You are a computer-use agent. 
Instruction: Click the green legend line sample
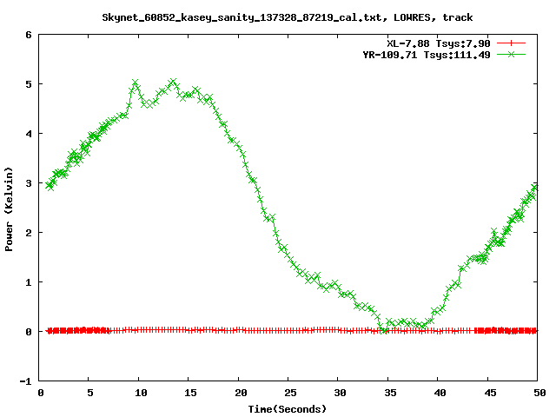pyautogui.click(x=511, y=55)
